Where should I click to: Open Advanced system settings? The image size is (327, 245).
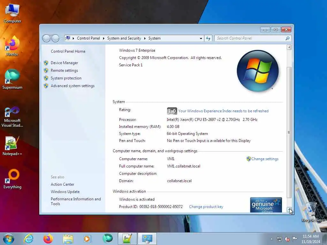click(72, 86)
